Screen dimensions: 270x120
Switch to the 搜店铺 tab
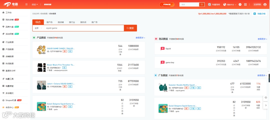(x=60, y=22)
